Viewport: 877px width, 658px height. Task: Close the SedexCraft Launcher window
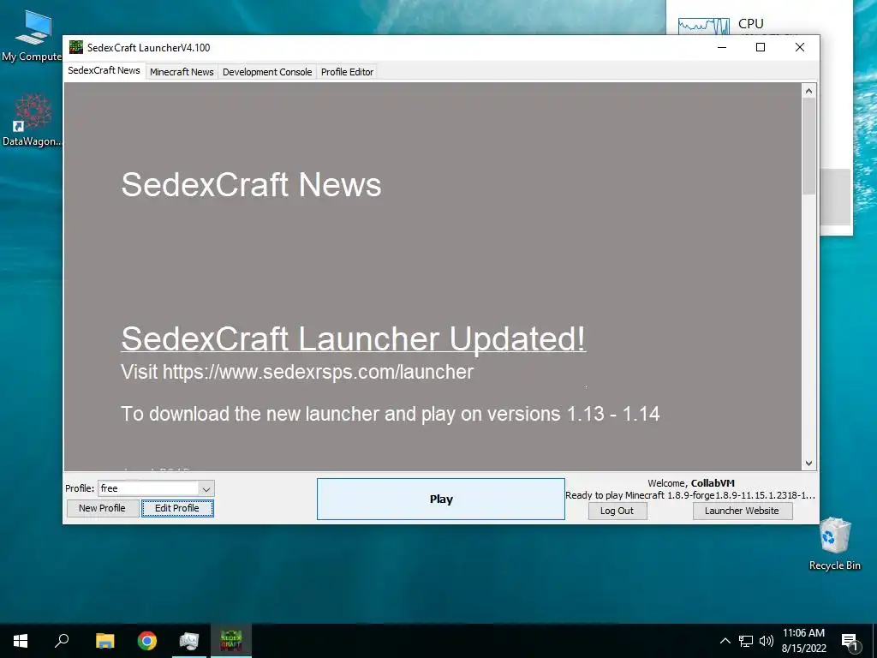[x=800, y=48]
